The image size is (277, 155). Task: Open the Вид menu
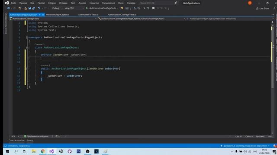point(32,3)
